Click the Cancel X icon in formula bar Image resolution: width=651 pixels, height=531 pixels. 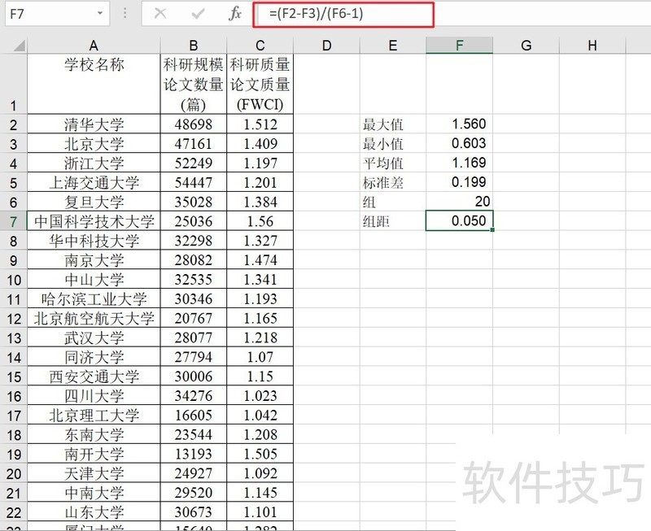[x=160, y=14]
